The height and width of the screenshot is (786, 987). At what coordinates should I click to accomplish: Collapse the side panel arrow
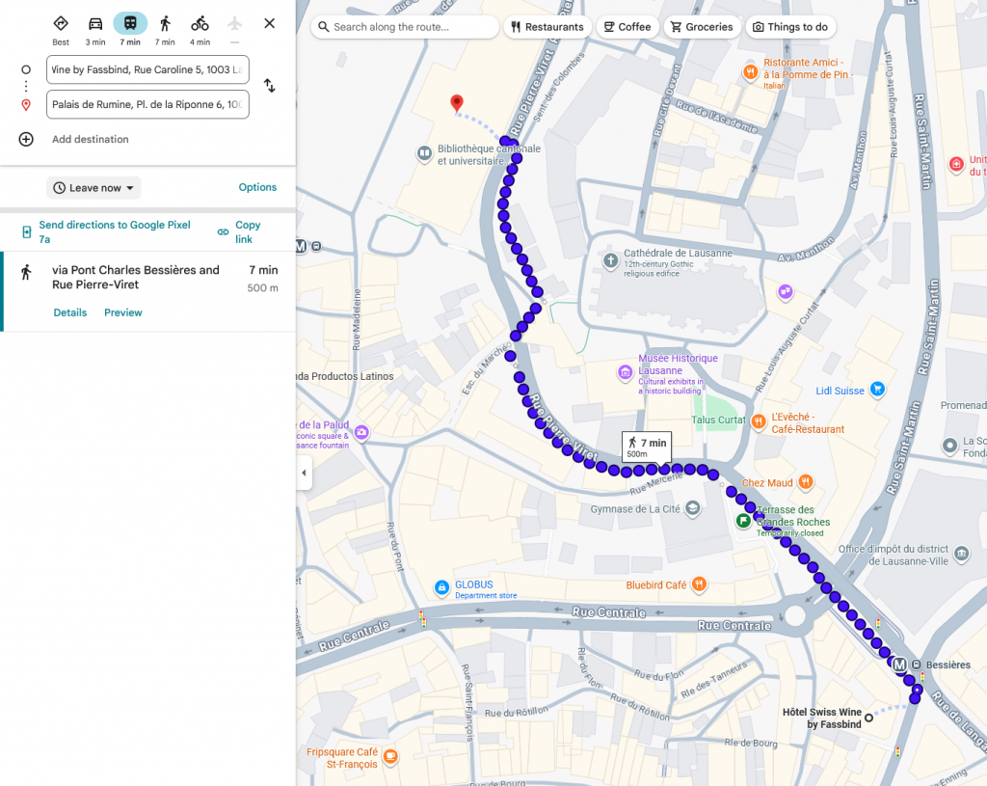(304, 473)
